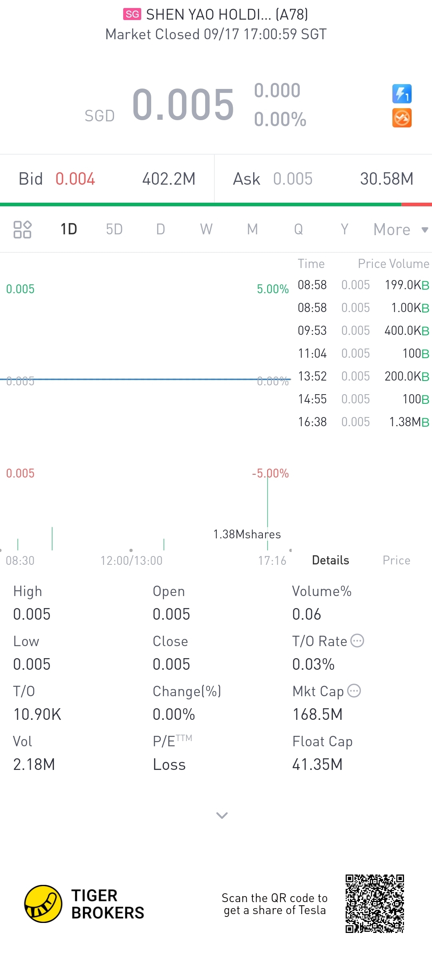Open the More timeframes dropdown
This screenshot has width=432, height=973.
click(x=400, y=230)
